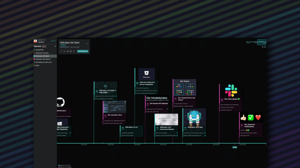Open timeline settings with the gear icon
The image size is (300, 168).
[x=74, y=51]
